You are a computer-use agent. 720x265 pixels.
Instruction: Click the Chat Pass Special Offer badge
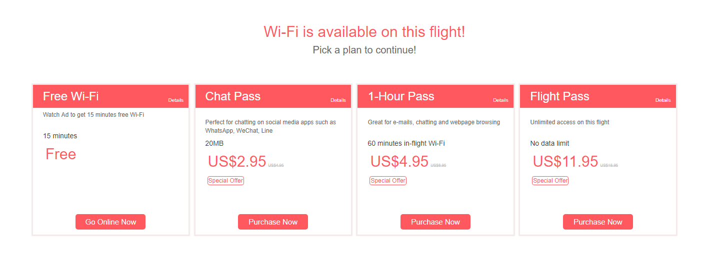click(x=225, y=181)
